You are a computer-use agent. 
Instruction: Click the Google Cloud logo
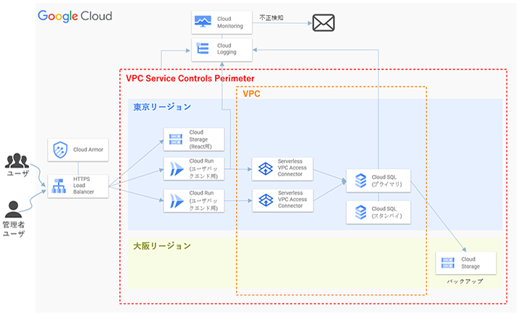click(x=75, y=16)
